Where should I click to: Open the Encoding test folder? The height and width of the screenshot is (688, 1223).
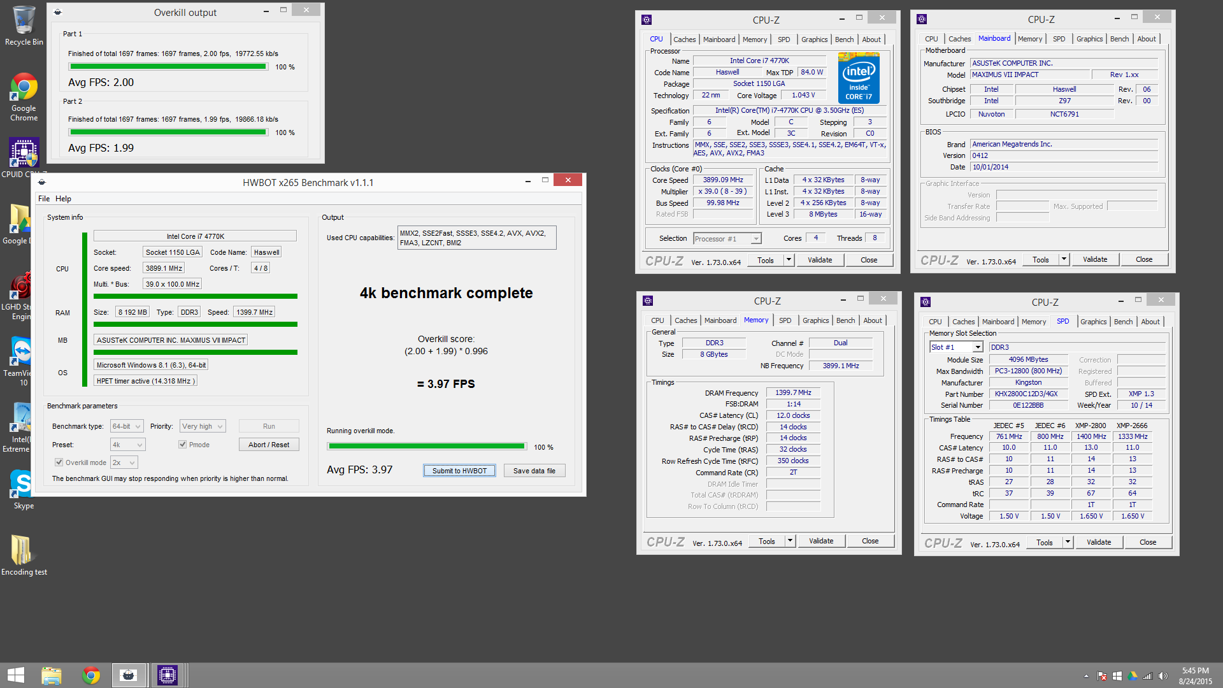click(x=24, y=554)
